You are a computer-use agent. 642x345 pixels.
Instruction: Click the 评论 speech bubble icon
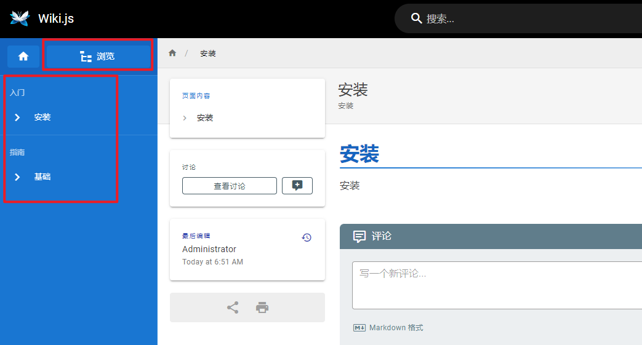point(359,236)
